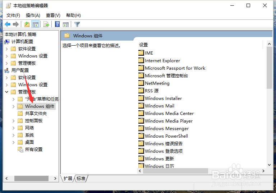Click the Up one level folder icon
The height and width of the screenshot is (193, 276).
point(27,24)
